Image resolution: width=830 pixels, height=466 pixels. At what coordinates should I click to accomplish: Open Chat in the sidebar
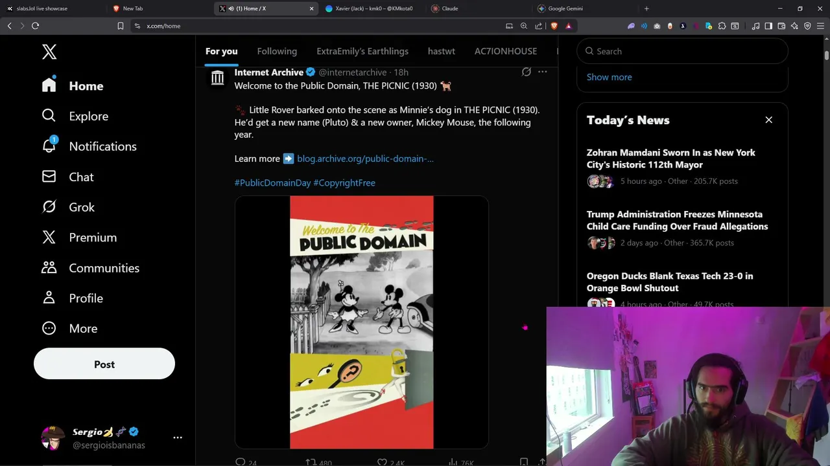click(x=68, y=177)
